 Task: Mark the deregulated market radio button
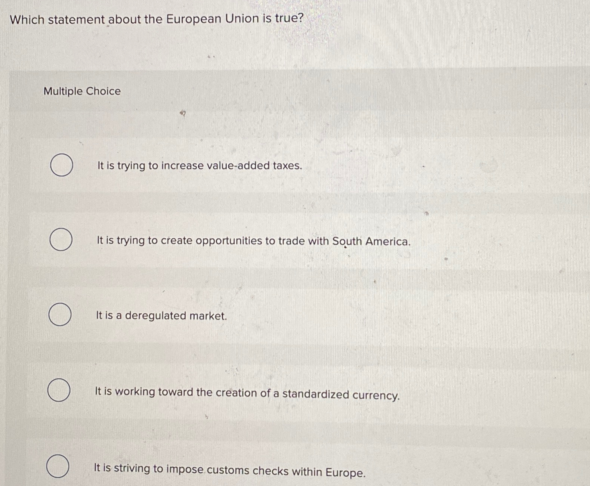(60, 315)
